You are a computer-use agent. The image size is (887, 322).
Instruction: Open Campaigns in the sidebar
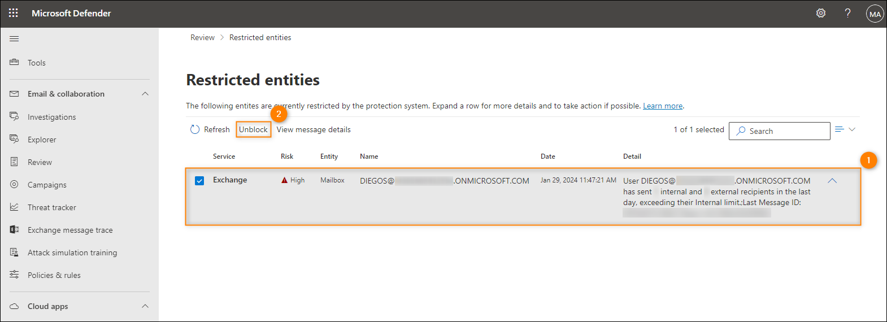click(47, 185)
